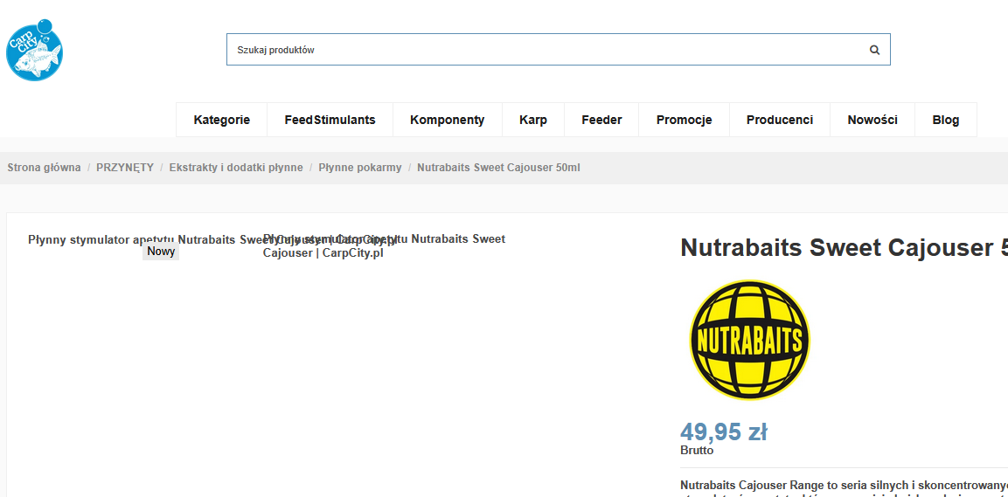Click the 49,95 zł price text

pyautogui.click(x=723, y=432)
